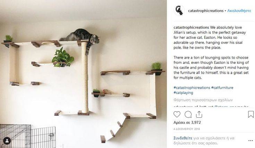Open comments with the speech bubble icon
The image size is (255, 148).
(x=188, y=114)
